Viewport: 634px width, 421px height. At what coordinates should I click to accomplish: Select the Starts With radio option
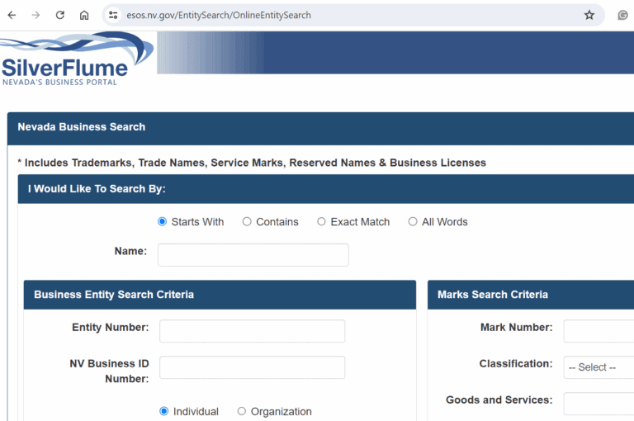click(x=163, y=222)
